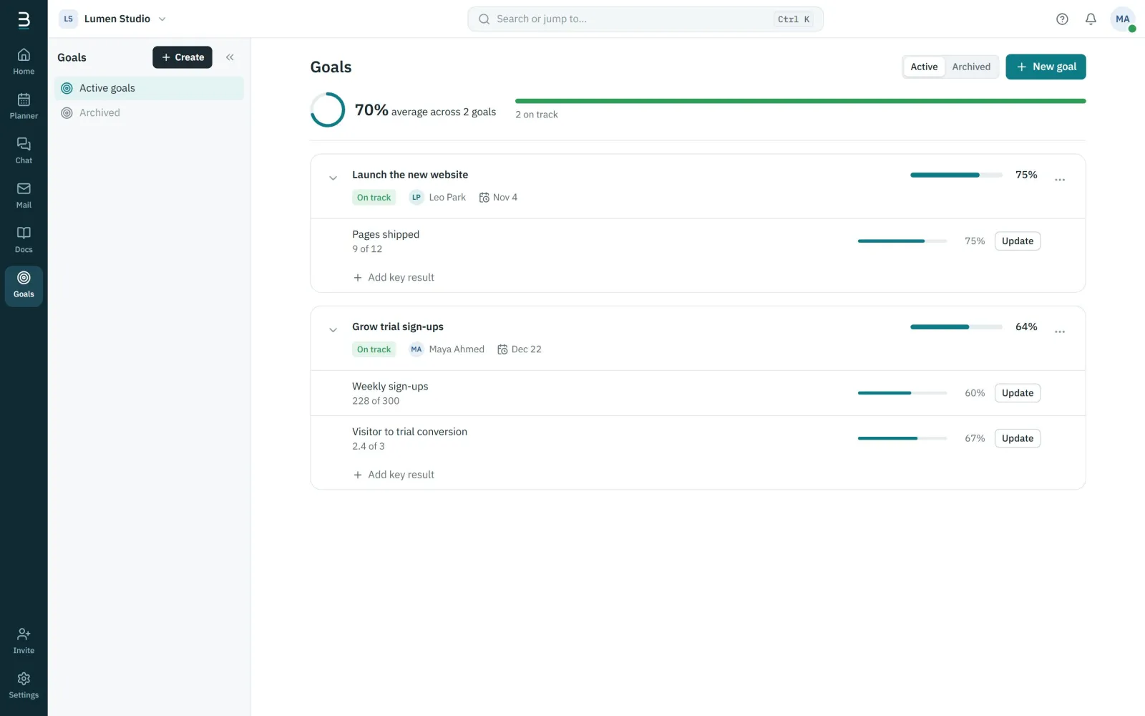This screenshot has width=1145, height=716.
Task: Add key result to Grow trial sign-ups
Action: (394, 475)
